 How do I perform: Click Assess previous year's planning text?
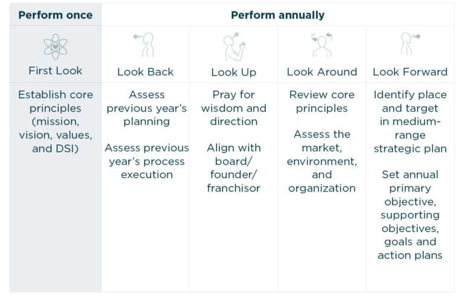(x=146, y=108)
